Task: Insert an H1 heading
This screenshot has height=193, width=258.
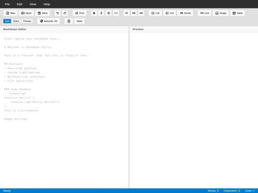Action: click(127, 13)
